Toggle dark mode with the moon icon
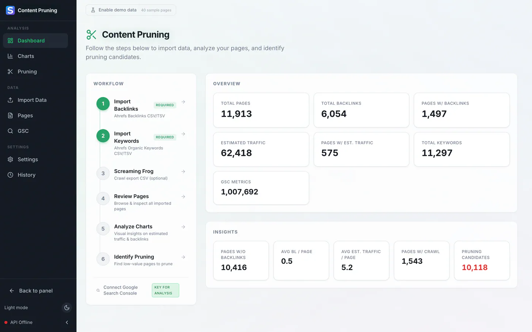Screen dimensions: 532x332 (67, 308)
